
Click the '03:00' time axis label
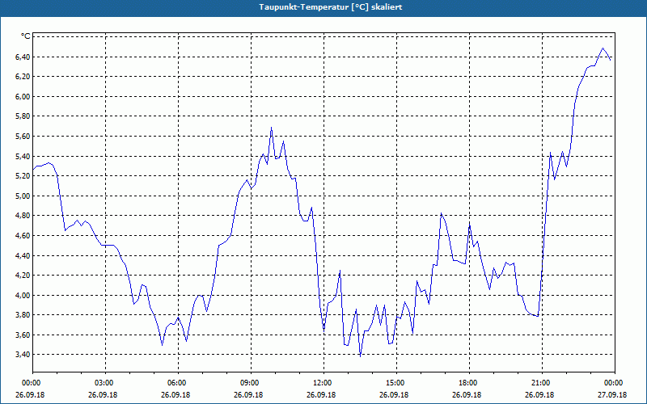pyautogui.click(x=104, y=382)
